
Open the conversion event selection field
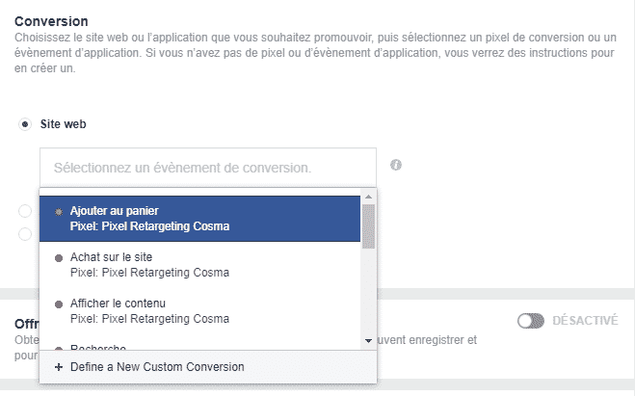(x=207, y=167)
